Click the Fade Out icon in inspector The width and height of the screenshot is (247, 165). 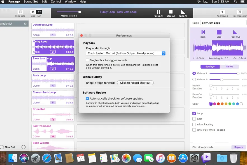235,32
